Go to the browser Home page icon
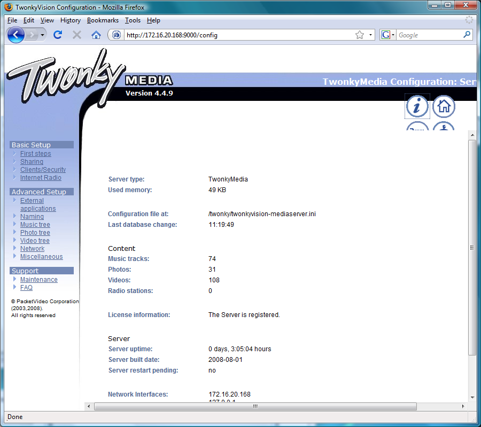481x427 pixels. point(96,35)
